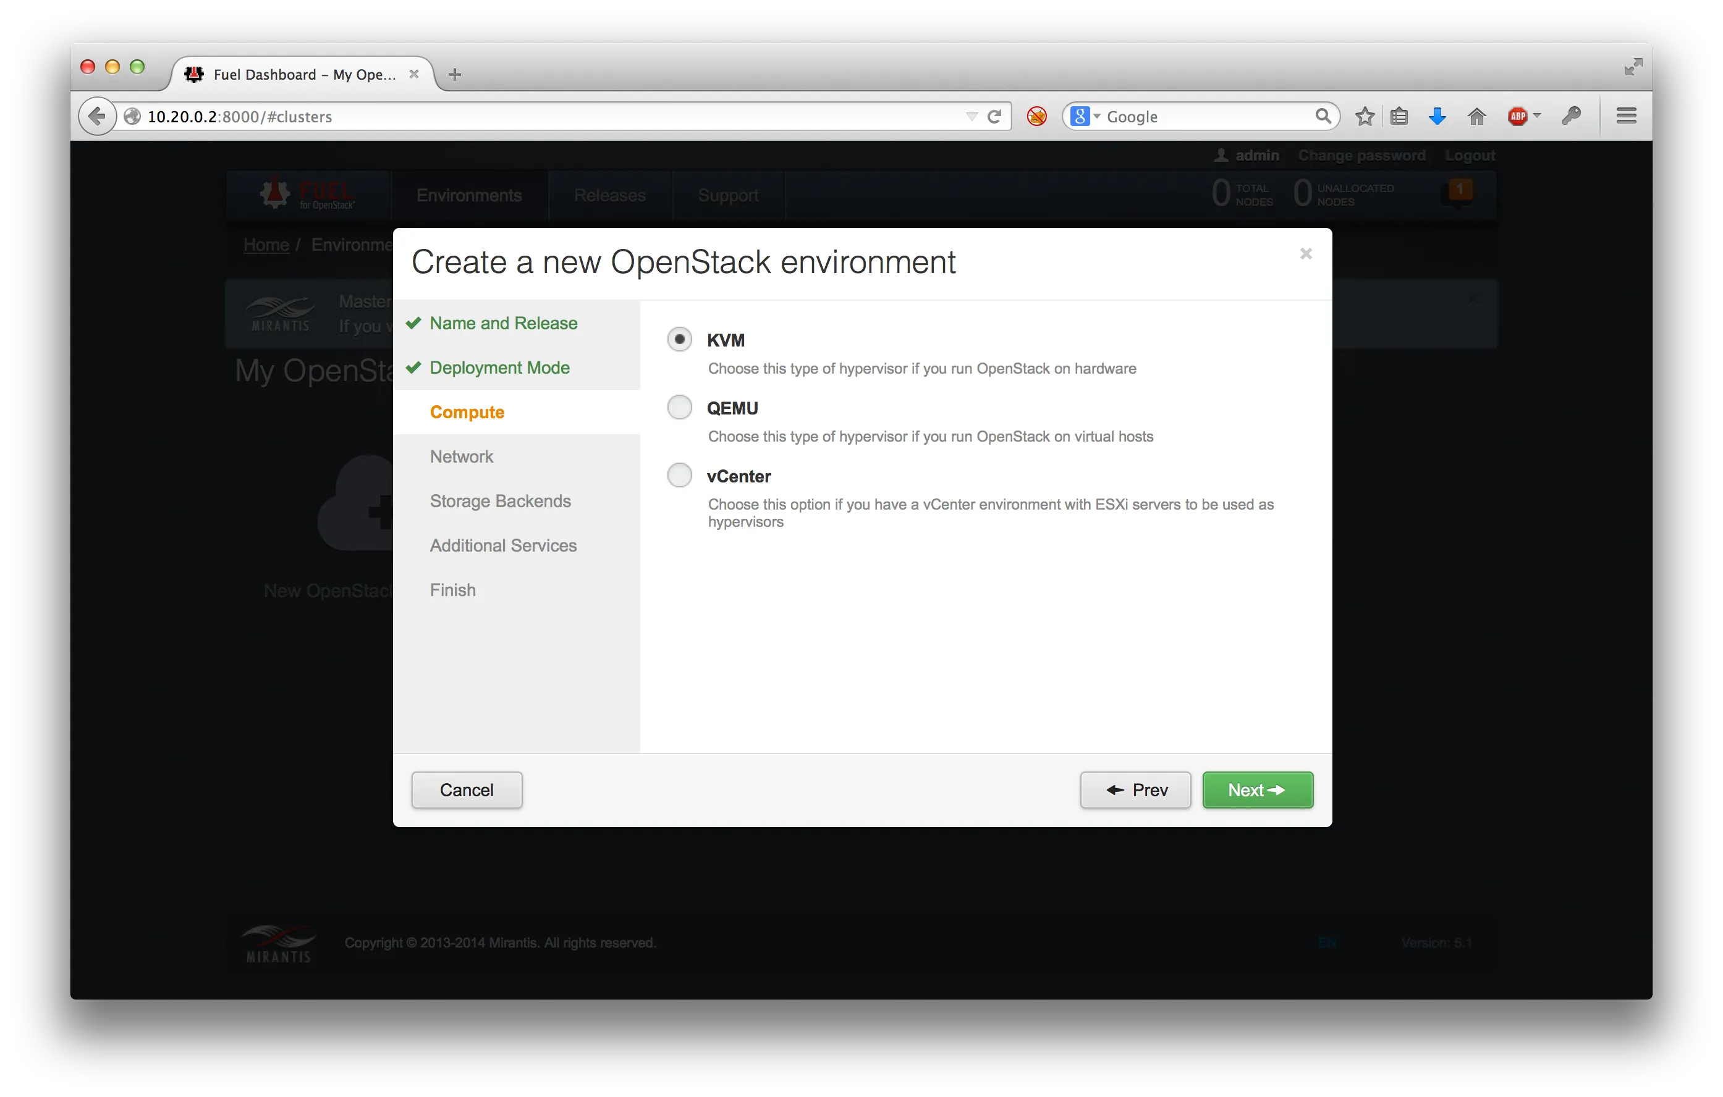Viewport: 1723px width, 1097px height.
Task: Select the Fuel Dashboard browser tab
Action: 303,74
